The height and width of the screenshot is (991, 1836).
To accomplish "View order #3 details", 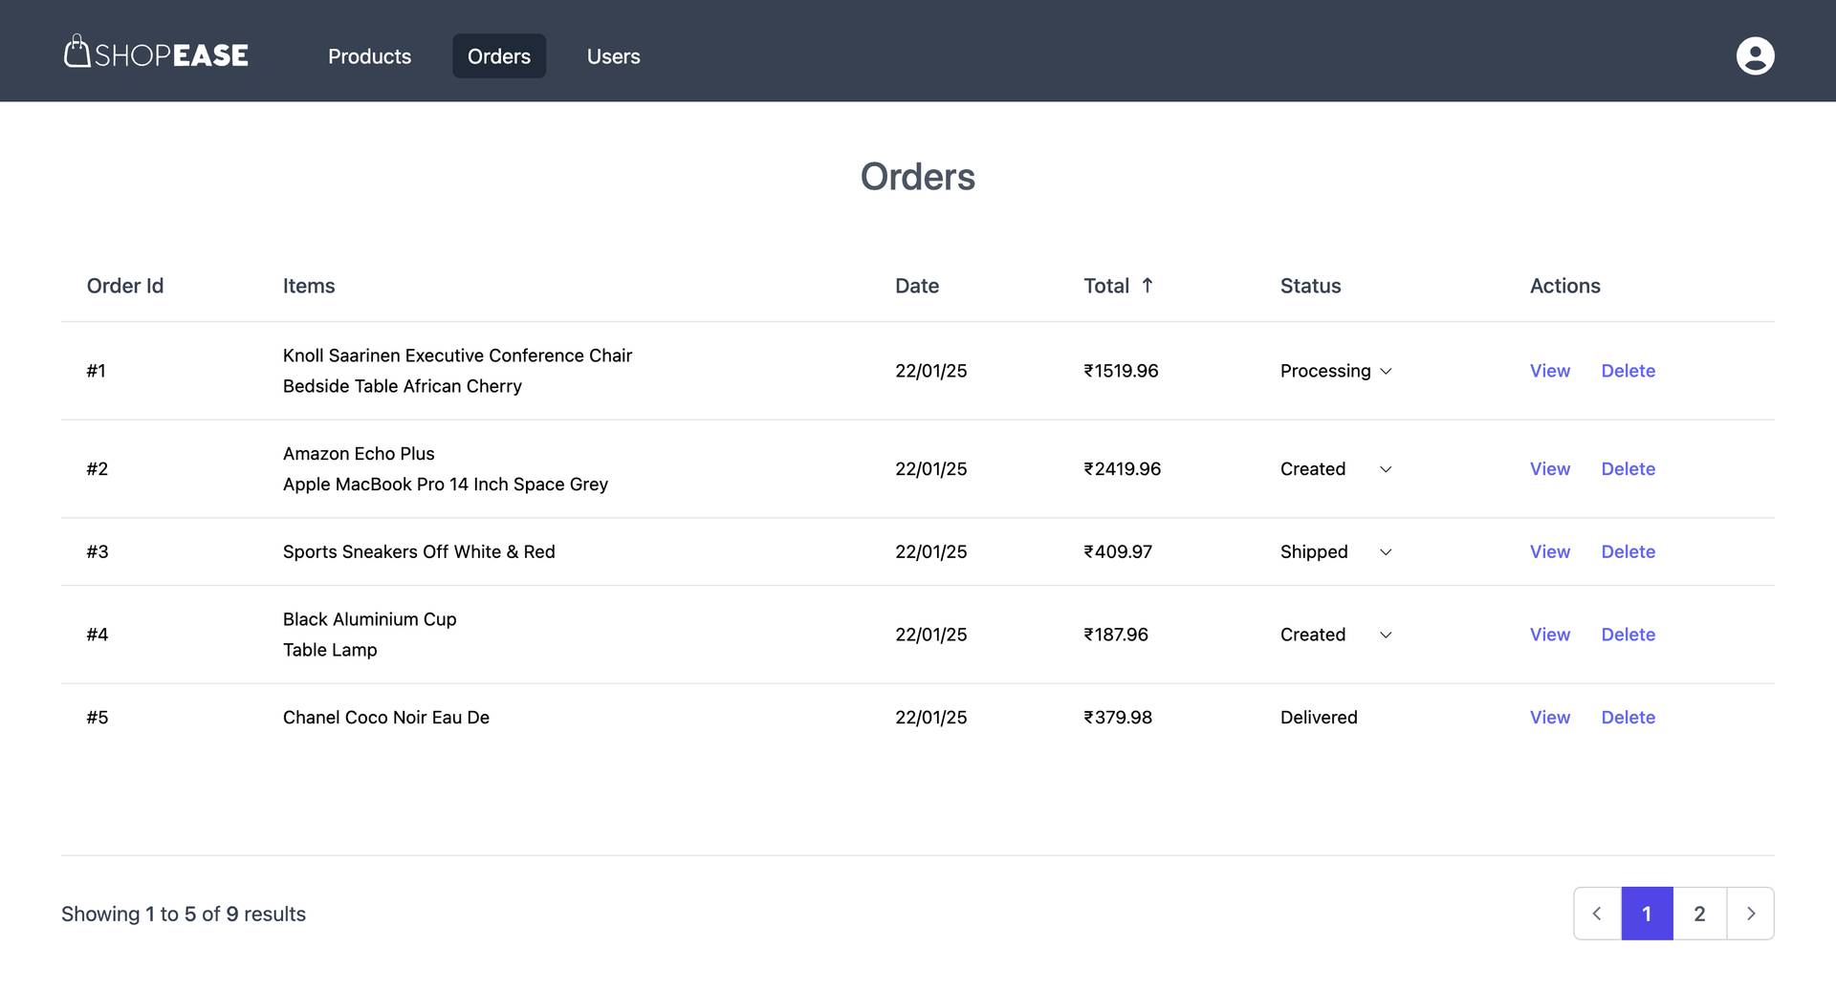I will point(1549,551).
